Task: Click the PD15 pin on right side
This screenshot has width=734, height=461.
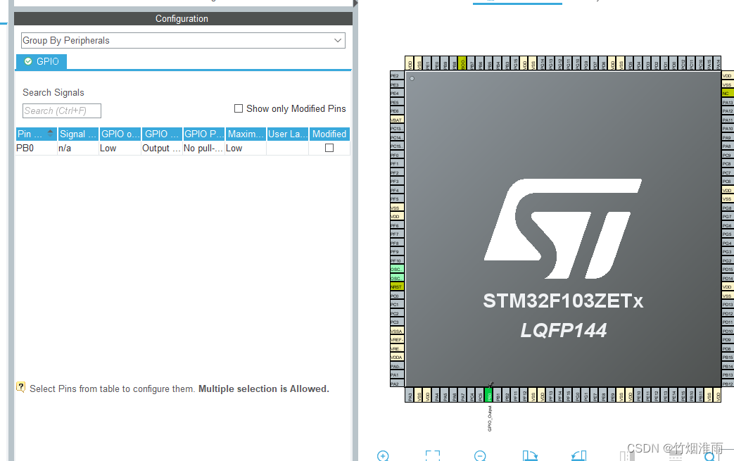Action: pos(728,269)
